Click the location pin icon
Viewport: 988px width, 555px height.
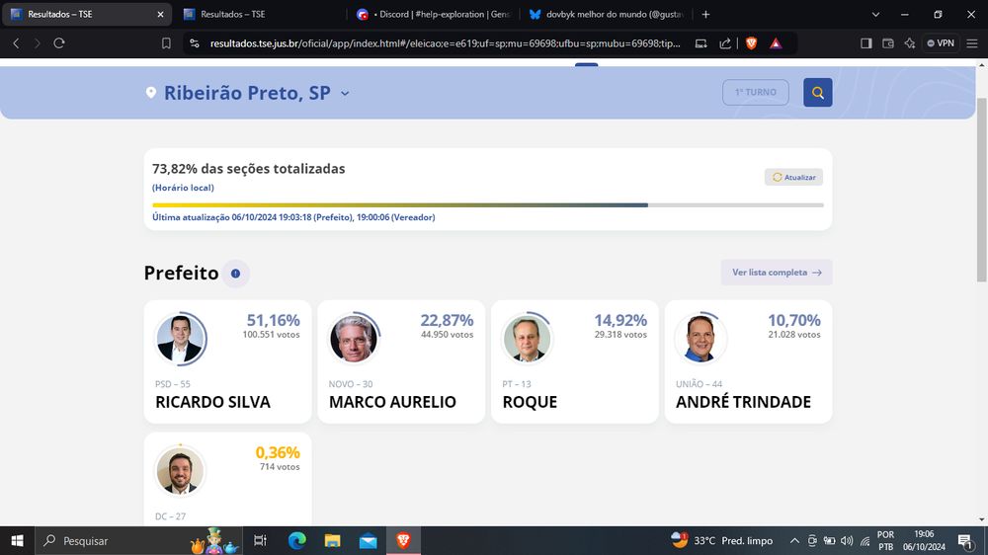click(150, 93)
